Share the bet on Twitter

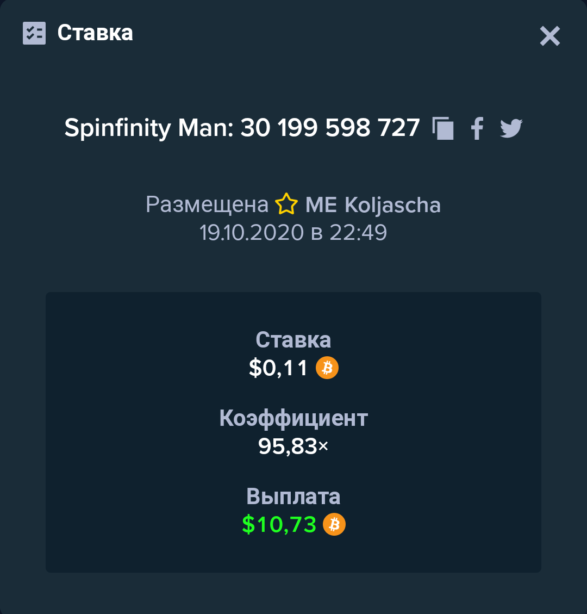pos(511,128)
